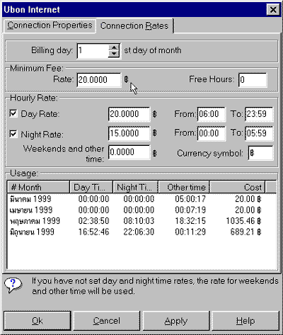The image size is (283, 335).
Task: Switch to the Connection Properties tab
Action: pyautogui.click(x=50, y=25)
